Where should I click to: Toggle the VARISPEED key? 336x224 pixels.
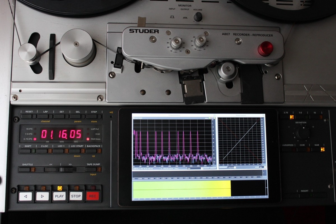288,150
